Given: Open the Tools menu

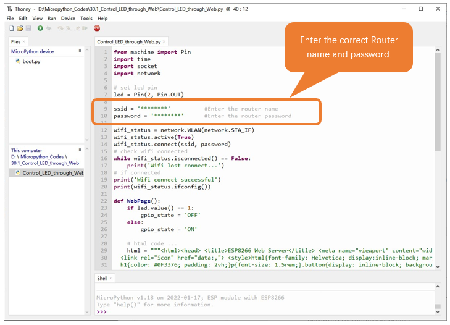Looking at the screenshot, I should [x=86, y=18].
